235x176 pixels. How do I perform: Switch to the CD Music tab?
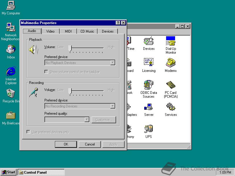click(87, 31)
